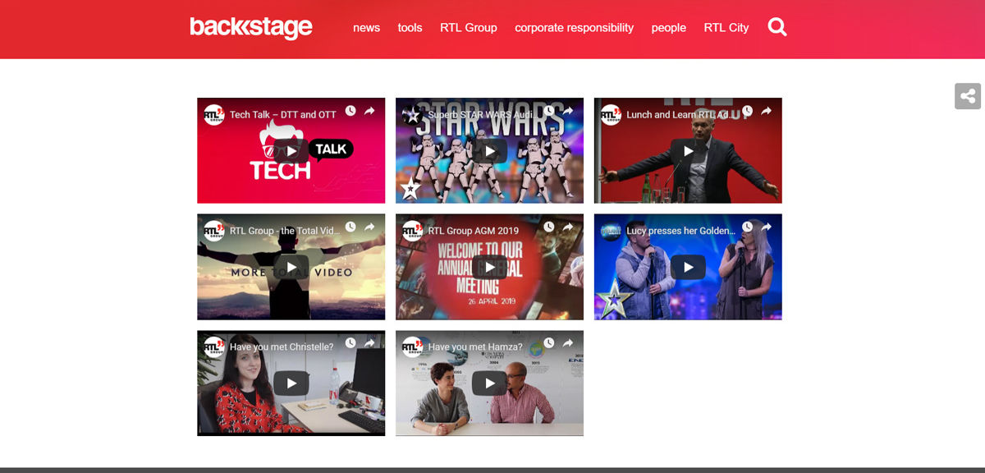The height and width of the screenshot is (473, 985).
Task: Open the people menu item
Action: click(x=668, y=27)
